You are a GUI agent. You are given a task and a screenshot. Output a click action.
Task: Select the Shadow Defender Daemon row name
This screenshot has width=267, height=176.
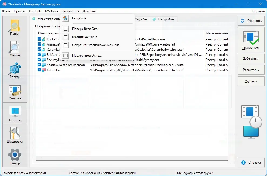[66, 65]
